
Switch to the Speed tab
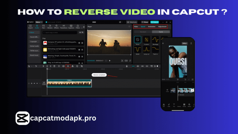143,27
